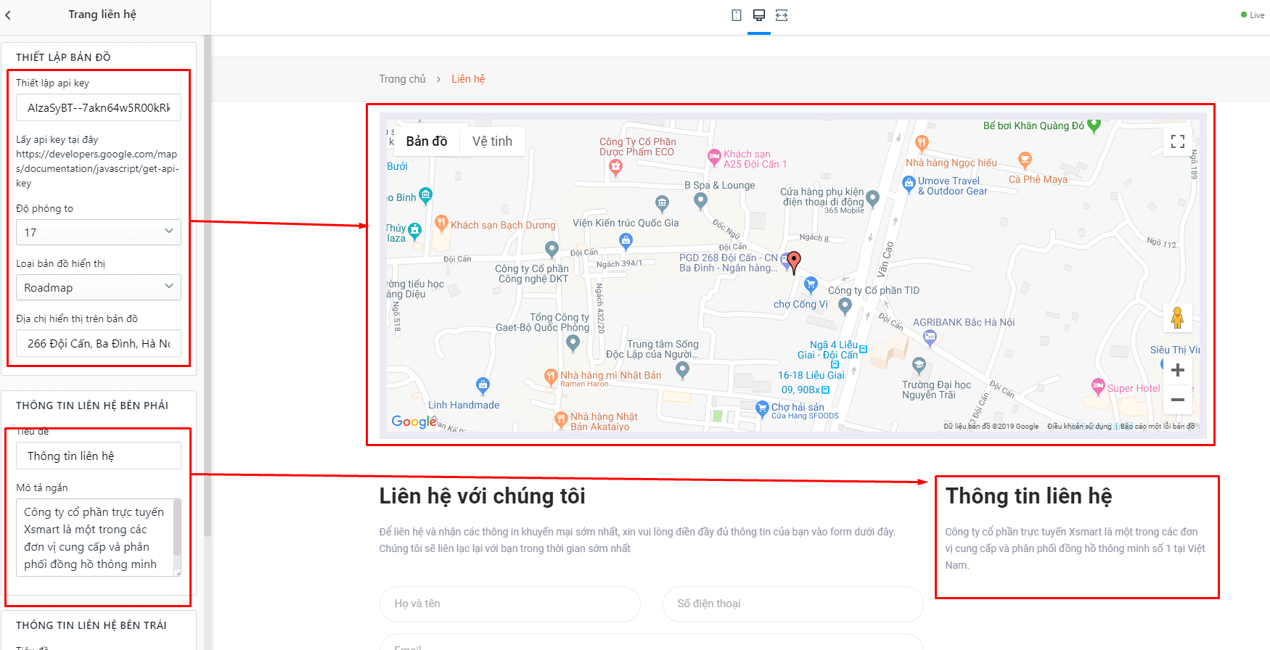Open the Liên hệ breadcrumb link

[x=468, y=79]
